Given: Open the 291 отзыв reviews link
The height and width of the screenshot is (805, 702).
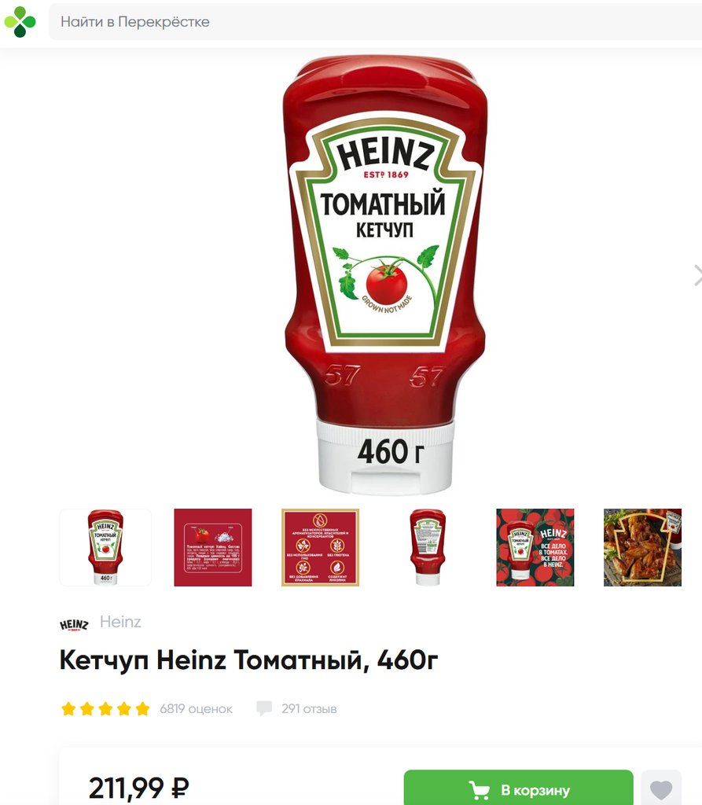Looking at the screenshot, I should pyautogui.click(x=309, y=709).
